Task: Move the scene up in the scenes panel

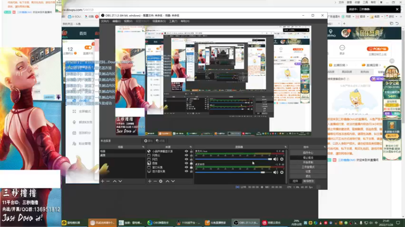Action: click(115, 181)
